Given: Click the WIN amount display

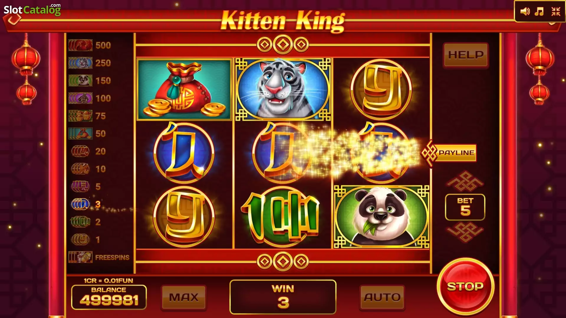Looking at the screenshot, I should point(283,297).
